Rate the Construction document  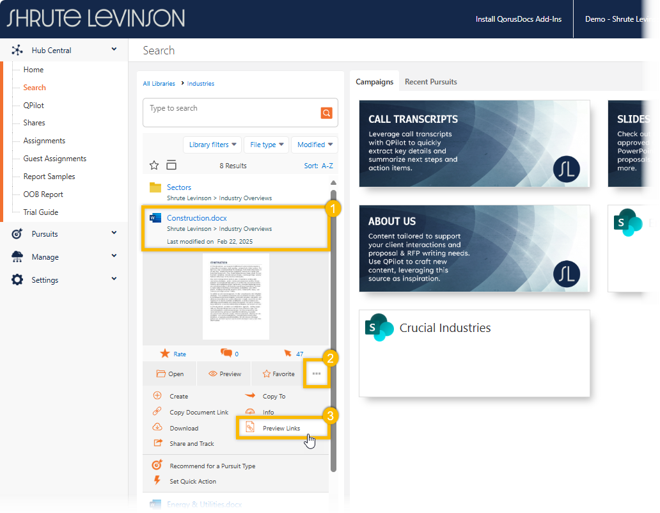click(x=173, y=354)
